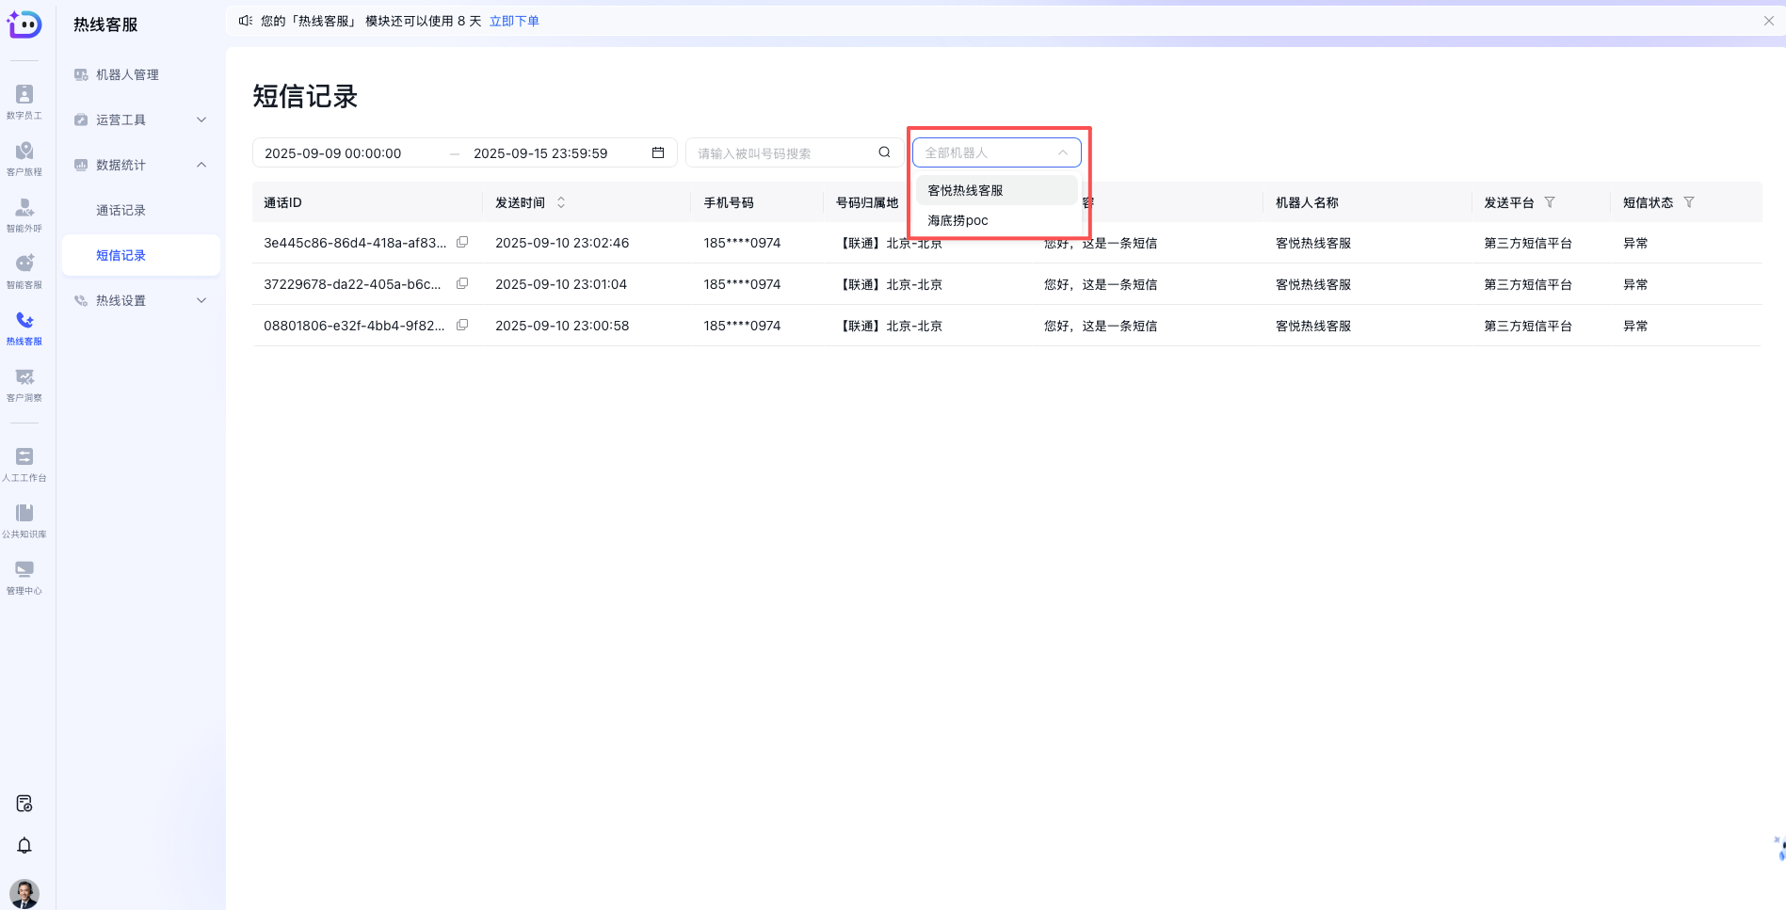This screenshot has height=910, width=1786.
Task: Filter by 短信状态 column
Action: pyautogui.click(x=1689, y=202)
